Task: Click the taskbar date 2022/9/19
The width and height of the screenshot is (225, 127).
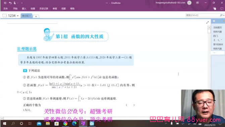Action: pos(210,125)
